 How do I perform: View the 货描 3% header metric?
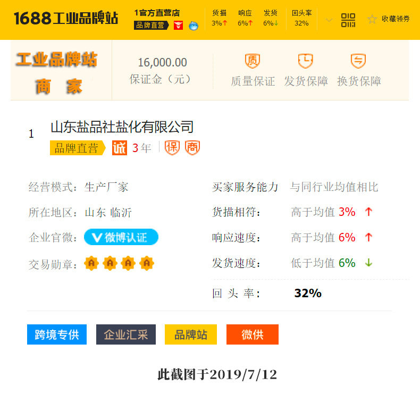[219, 18]
